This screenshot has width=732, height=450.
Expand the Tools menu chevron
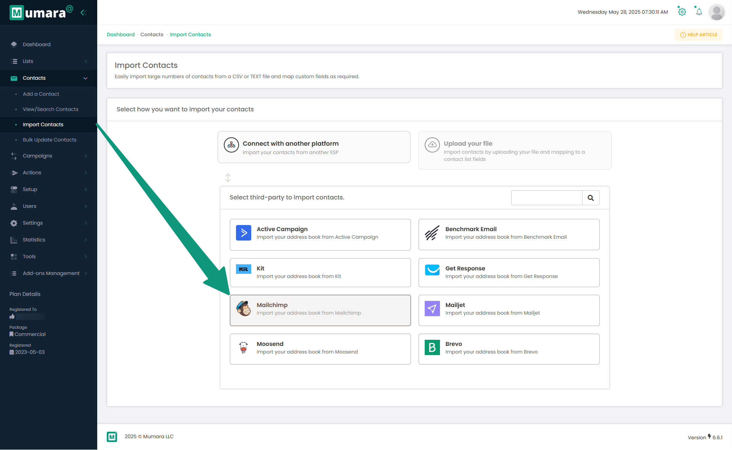pos(86,257)
